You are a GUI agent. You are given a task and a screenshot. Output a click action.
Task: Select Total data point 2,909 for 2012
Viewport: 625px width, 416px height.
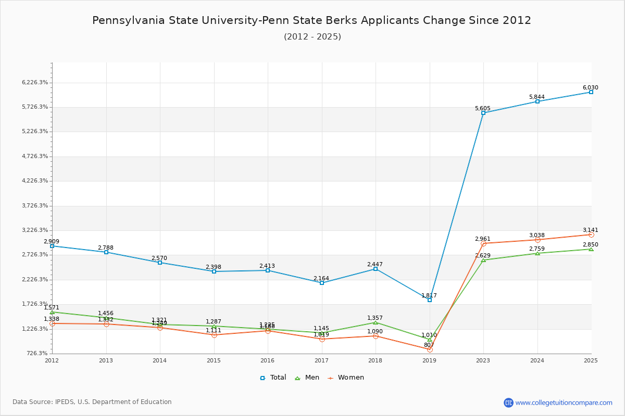coord(52,246)
